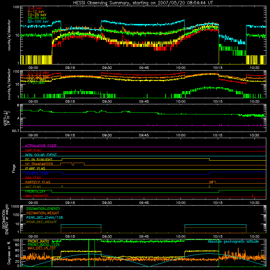270x270 pixels.
Task: Click 09:30 tick under the keV counts panel
Action: (107, 68)
